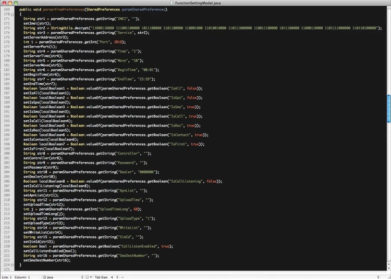
Task: Click the Java language icon in status bar
Action: pyautogui.click(x=45, y=276)
